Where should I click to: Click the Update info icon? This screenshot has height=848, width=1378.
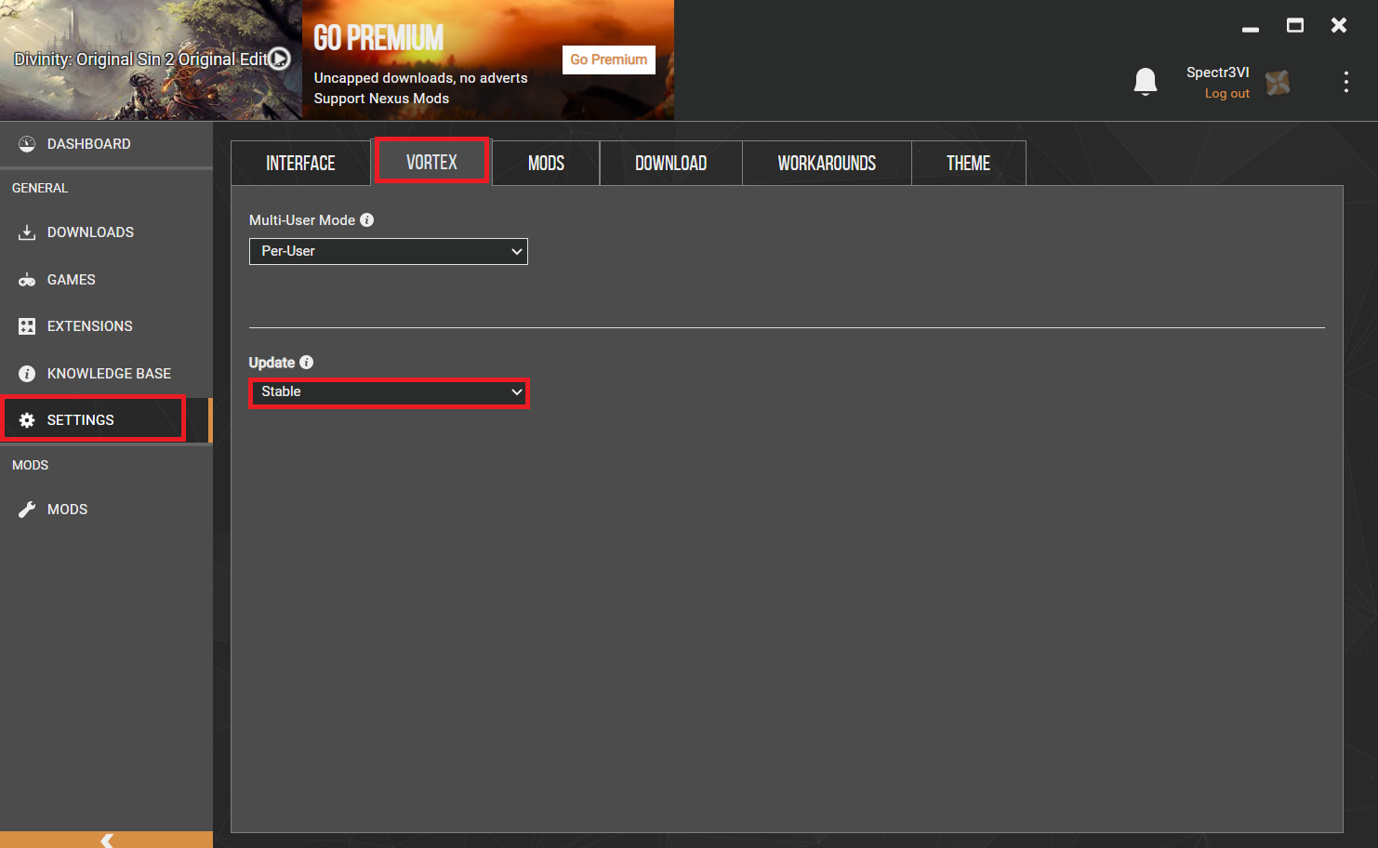tap(307, 363)
